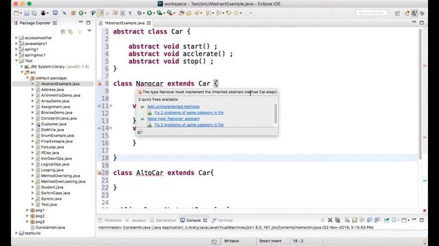Click 'Fix 2 problems' under Make type abstract
439x246 pixels.
pyautogui.click(x=189, y=125)
